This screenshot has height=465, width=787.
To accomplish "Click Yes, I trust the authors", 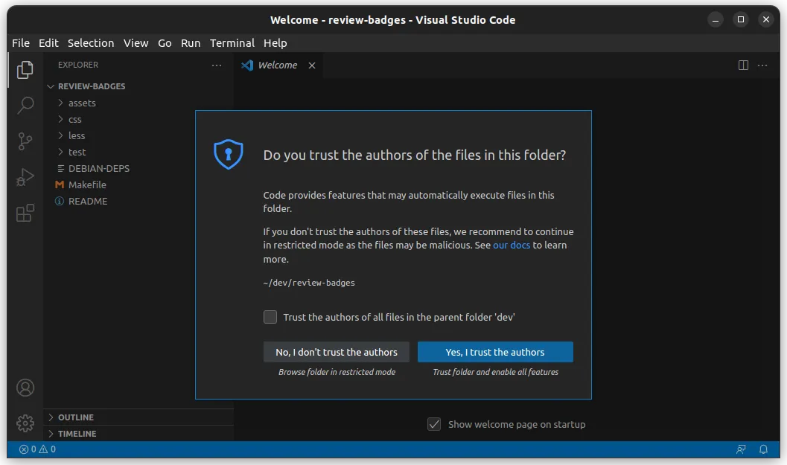I will tap(495, 351).
